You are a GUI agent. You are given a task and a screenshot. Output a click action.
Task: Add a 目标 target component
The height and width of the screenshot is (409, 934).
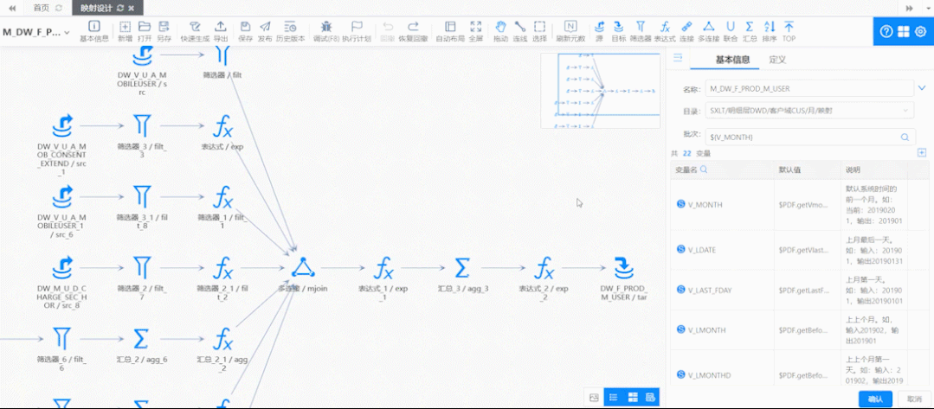pos(618,31)
